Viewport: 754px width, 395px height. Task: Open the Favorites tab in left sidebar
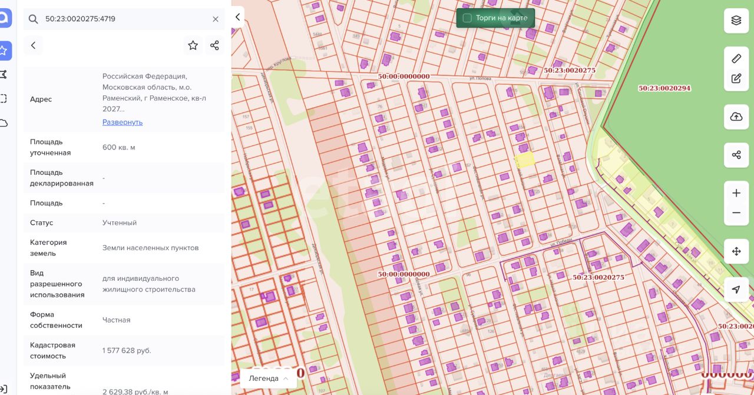pos(4,51)
